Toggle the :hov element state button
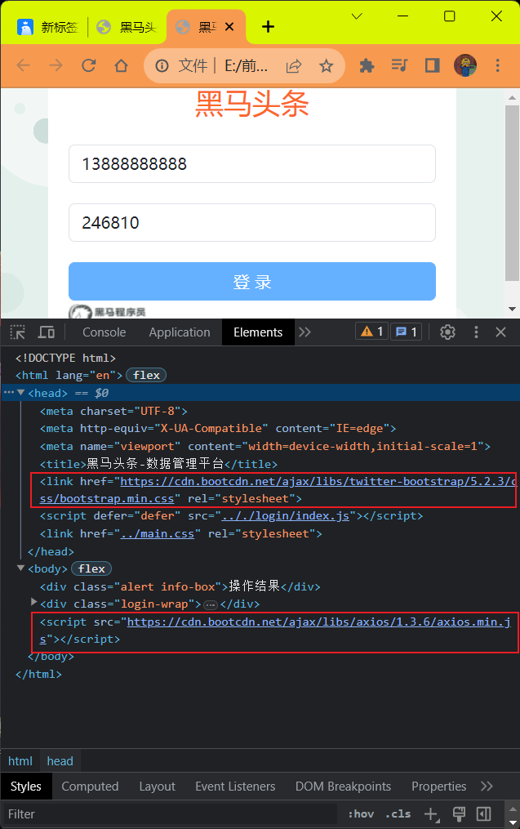Viewport: 520px width, 829px height. point(361,813)
